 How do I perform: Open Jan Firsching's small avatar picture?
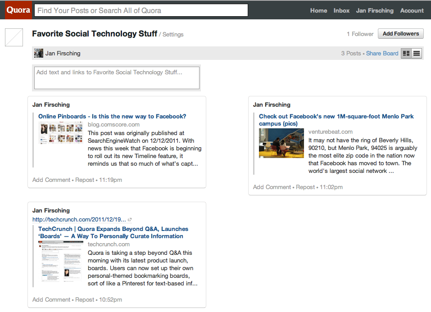[x=38, y=53]
